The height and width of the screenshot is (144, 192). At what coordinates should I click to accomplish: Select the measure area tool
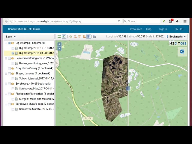(x=84, y=37)
